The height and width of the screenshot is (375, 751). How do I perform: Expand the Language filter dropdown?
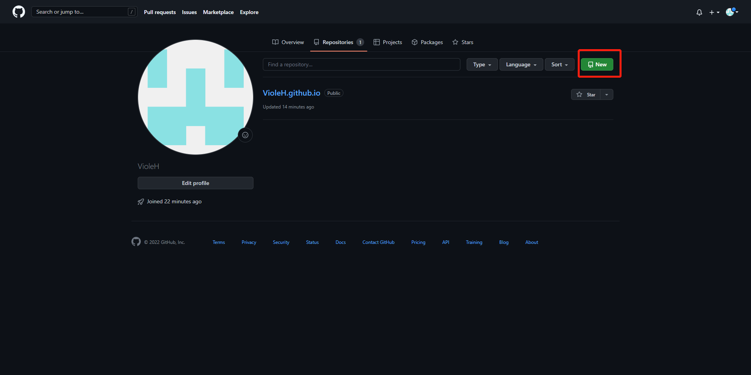click(x=521, y=64)
